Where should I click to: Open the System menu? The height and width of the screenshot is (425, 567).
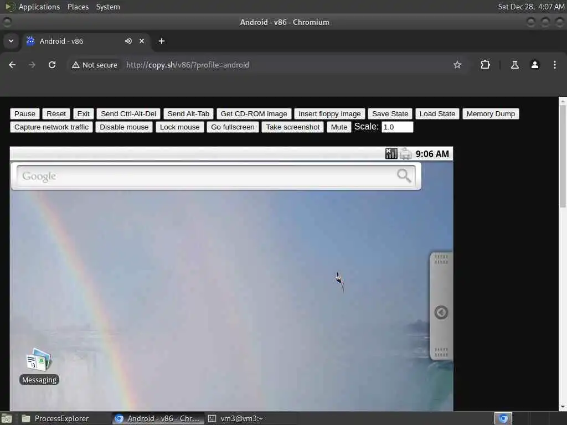point(108,7)
